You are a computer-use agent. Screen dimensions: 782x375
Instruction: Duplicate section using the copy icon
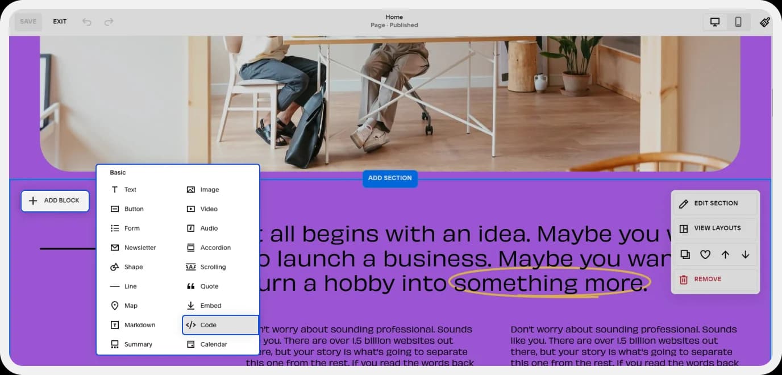685,255
